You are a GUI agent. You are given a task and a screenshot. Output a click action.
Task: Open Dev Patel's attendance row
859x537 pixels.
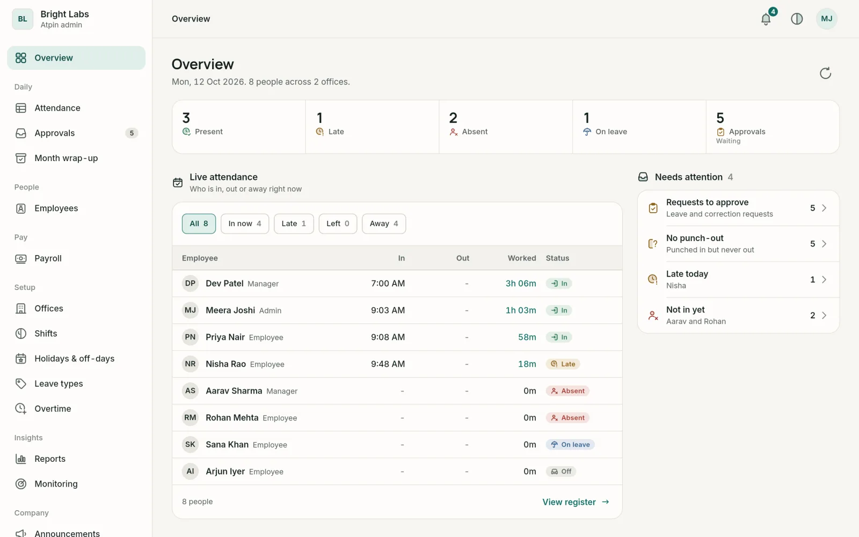click(x=397, y=284)
